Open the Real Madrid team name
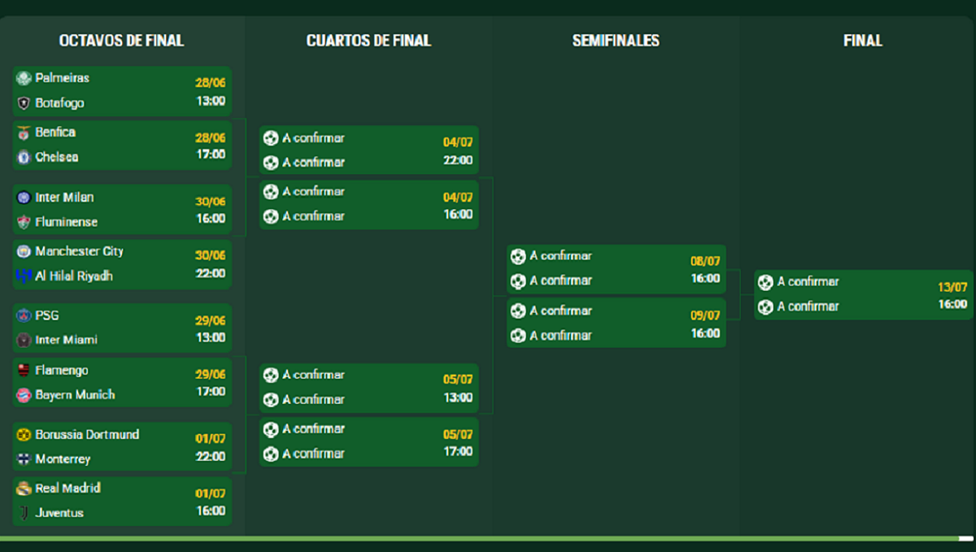976x552 pixels. click(x=68, y=489)
